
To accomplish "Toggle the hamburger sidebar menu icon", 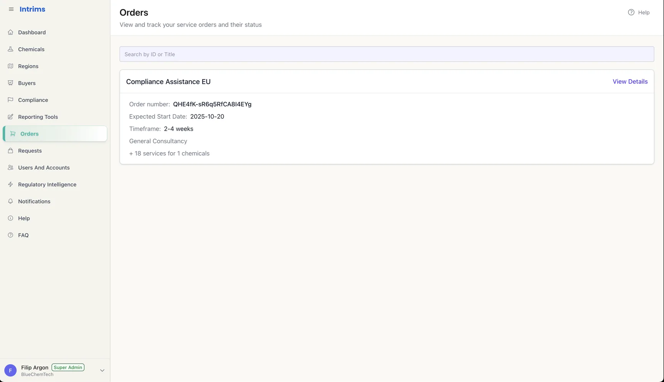I will (11, 9).
